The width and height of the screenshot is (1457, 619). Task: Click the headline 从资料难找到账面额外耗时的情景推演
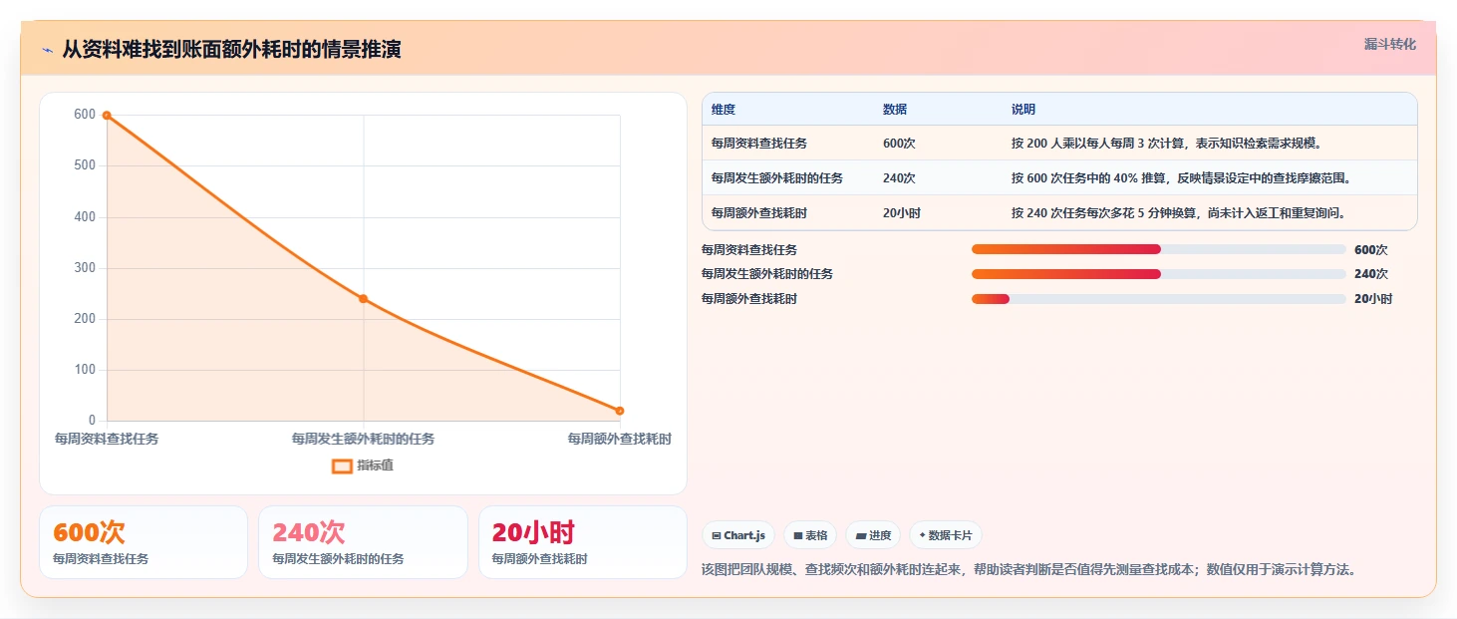click(x=231, y=49)
